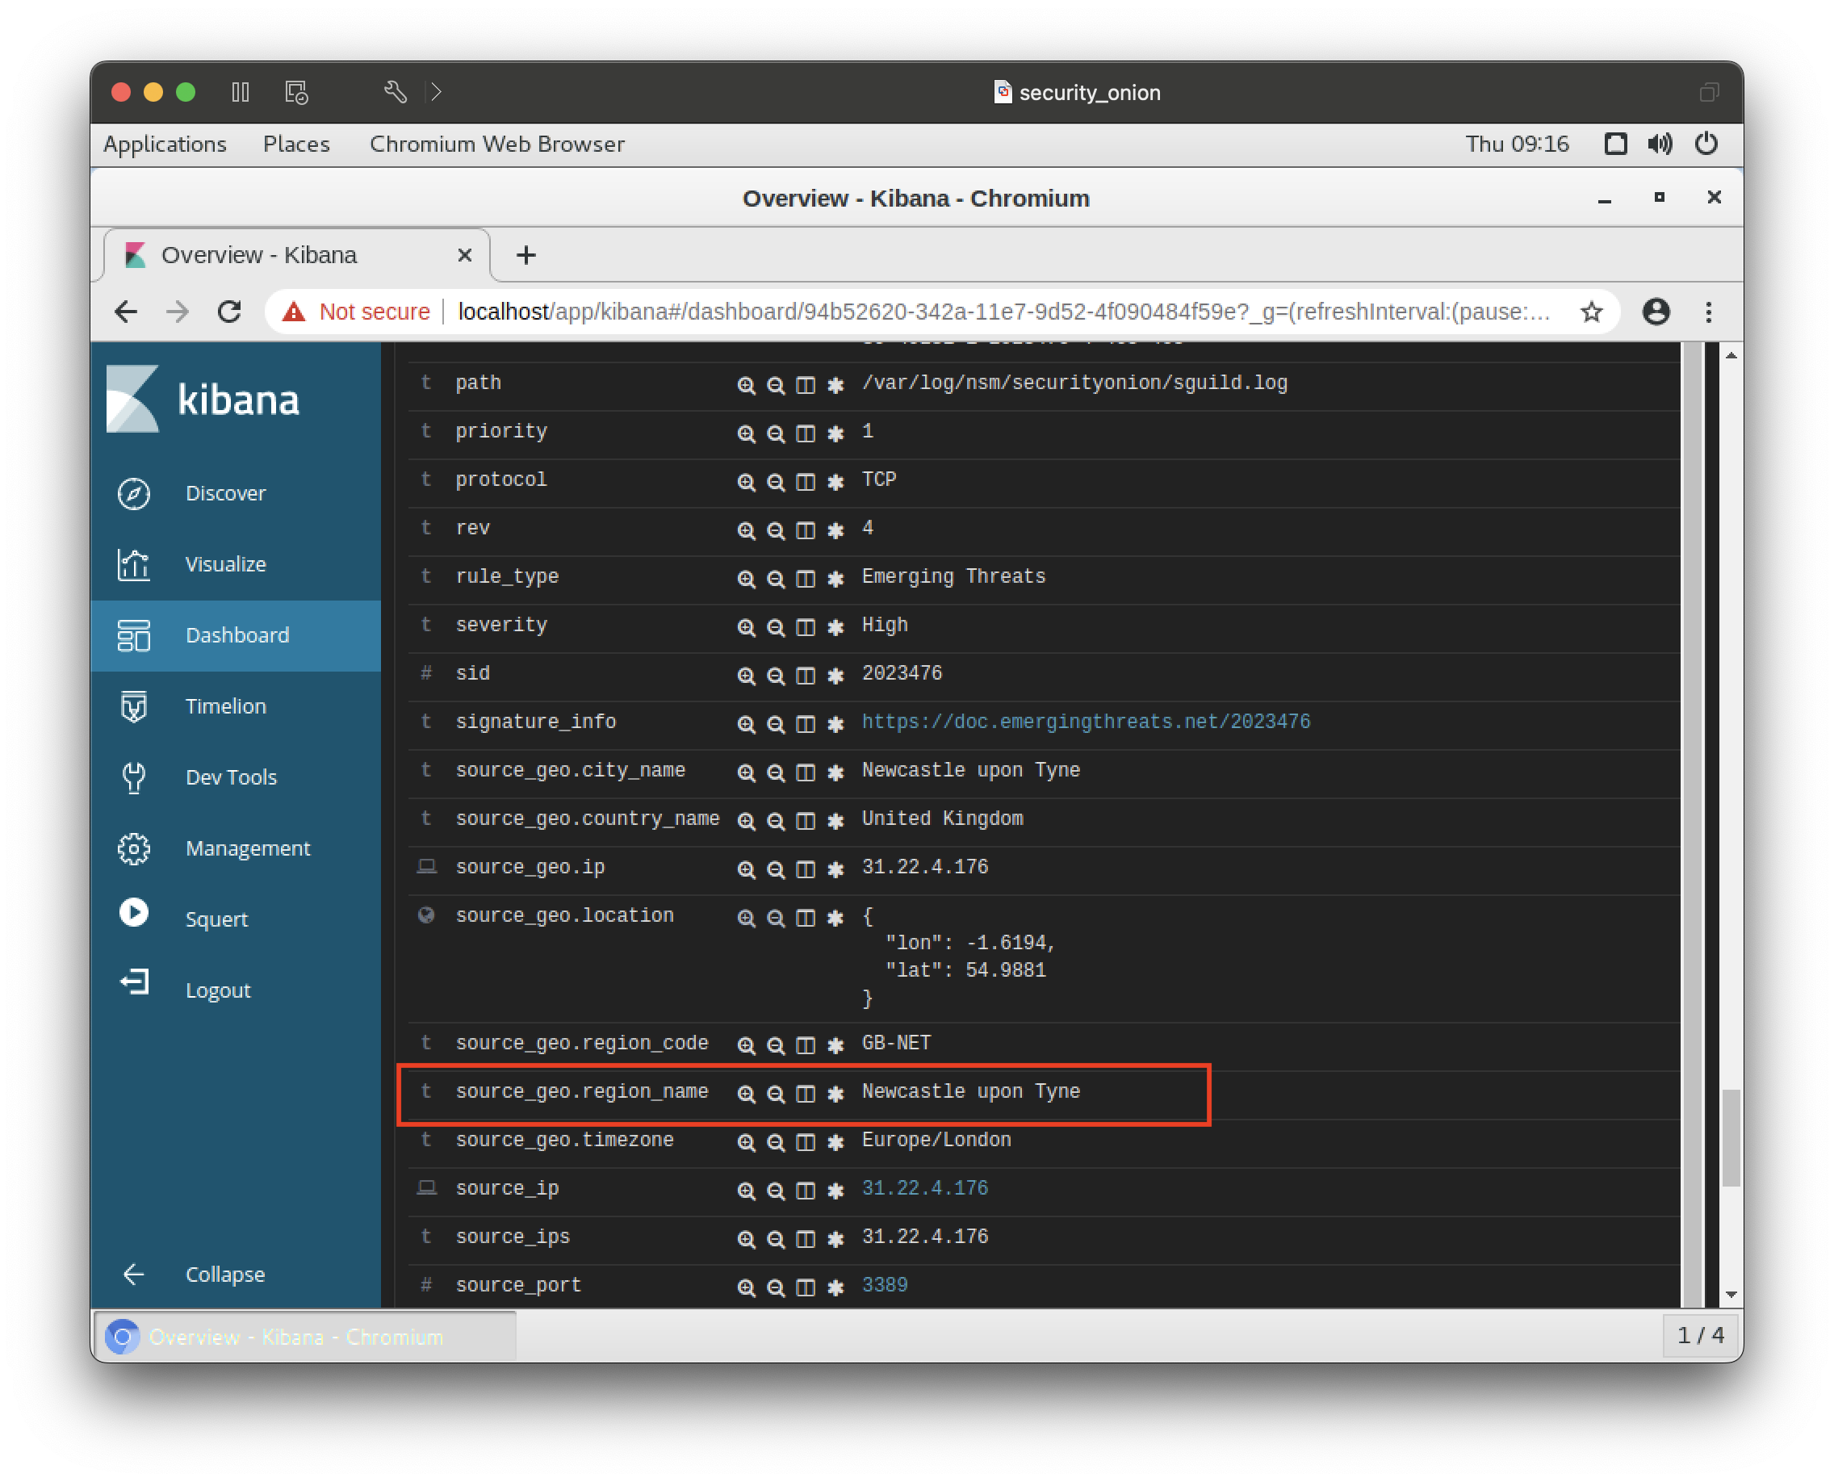
Task: Go back in Chromium
Action: (x=125, y=312)
